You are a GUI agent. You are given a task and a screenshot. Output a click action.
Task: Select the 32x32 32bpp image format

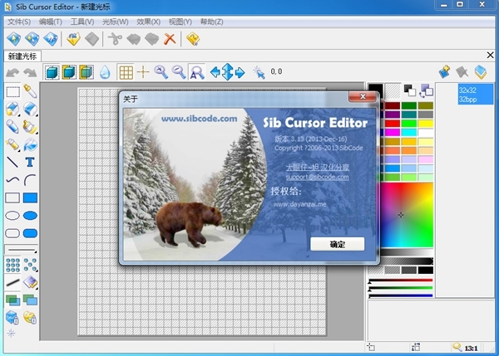pos(476,95)
